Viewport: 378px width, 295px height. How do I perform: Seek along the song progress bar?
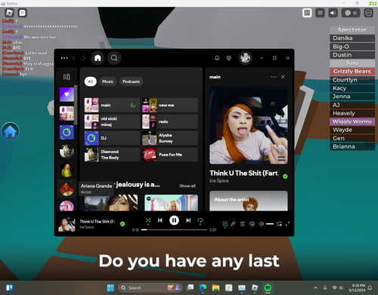174,229
